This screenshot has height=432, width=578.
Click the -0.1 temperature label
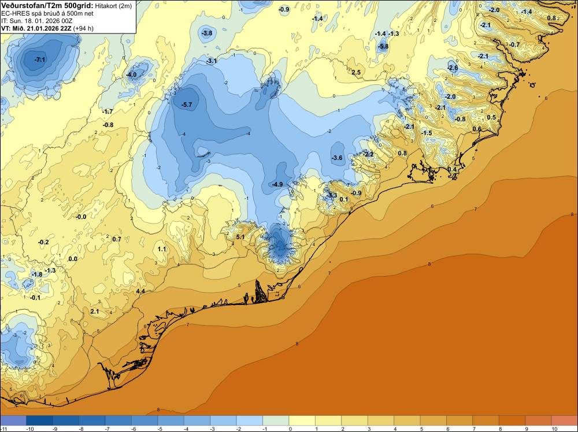pos(35,297)
